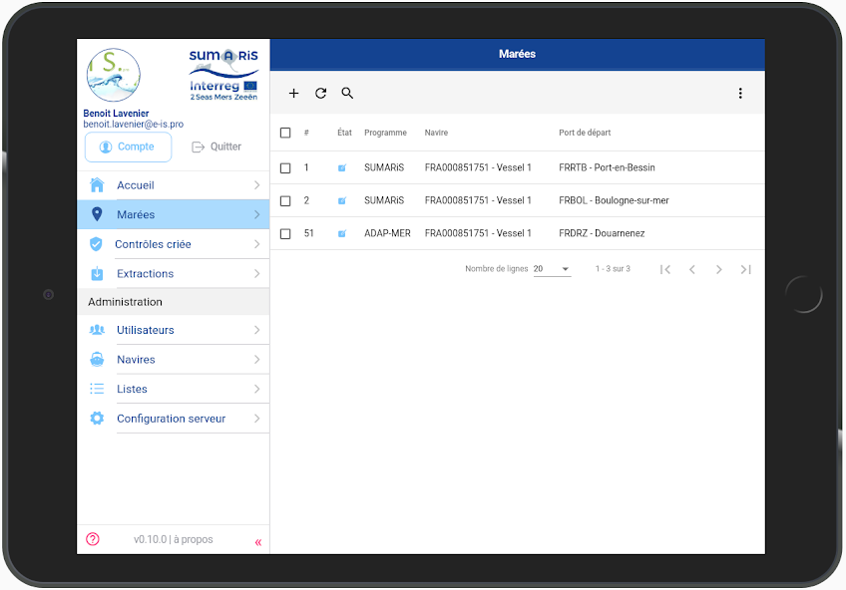Open the à propos link
The height and width of the screenshot is (590, 846).
(195, 539)
